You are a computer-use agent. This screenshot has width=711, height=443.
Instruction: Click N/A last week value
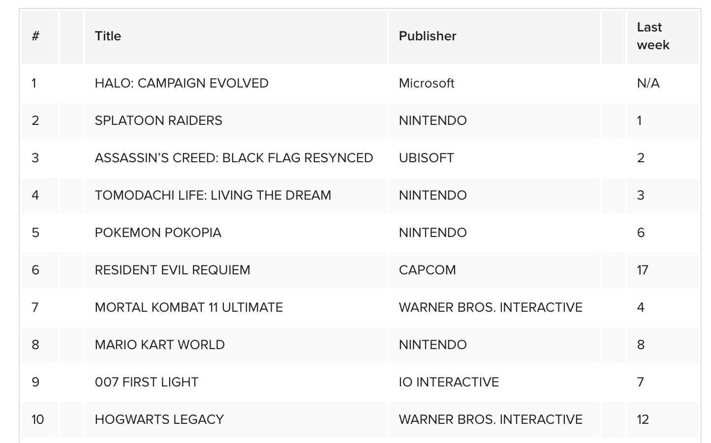648,83
